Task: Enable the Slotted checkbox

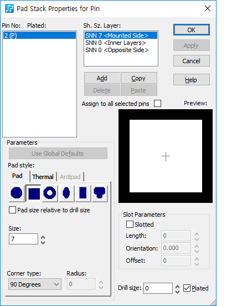Action: pos(130,225)
